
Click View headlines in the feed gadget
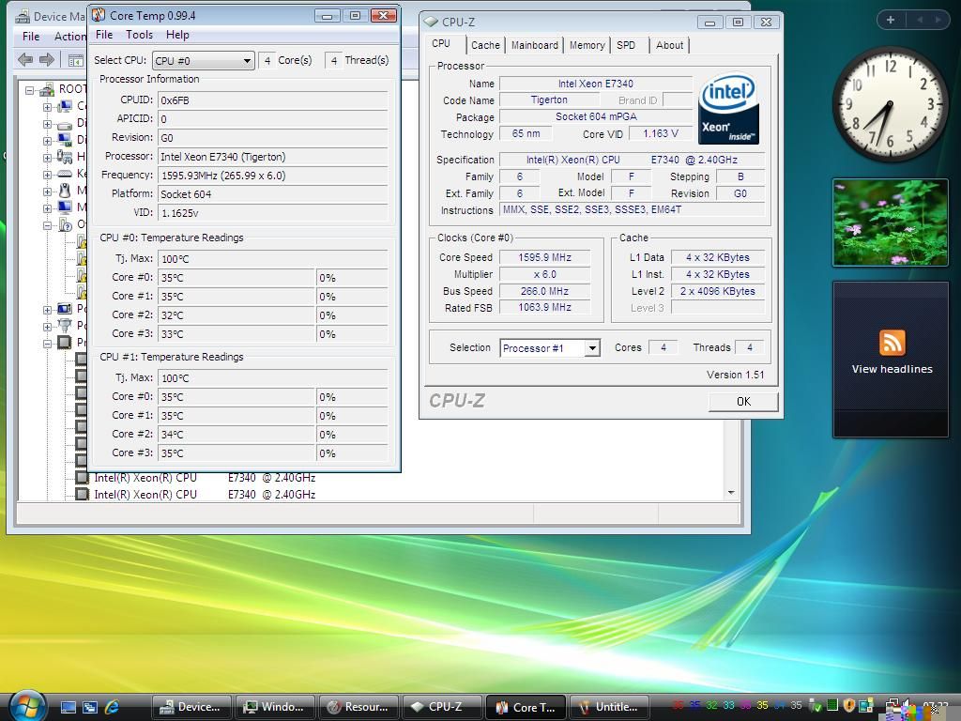coord(892,369)
